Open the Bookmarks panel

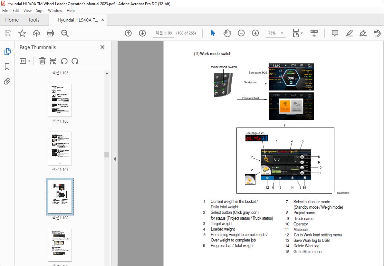point(7,66)
